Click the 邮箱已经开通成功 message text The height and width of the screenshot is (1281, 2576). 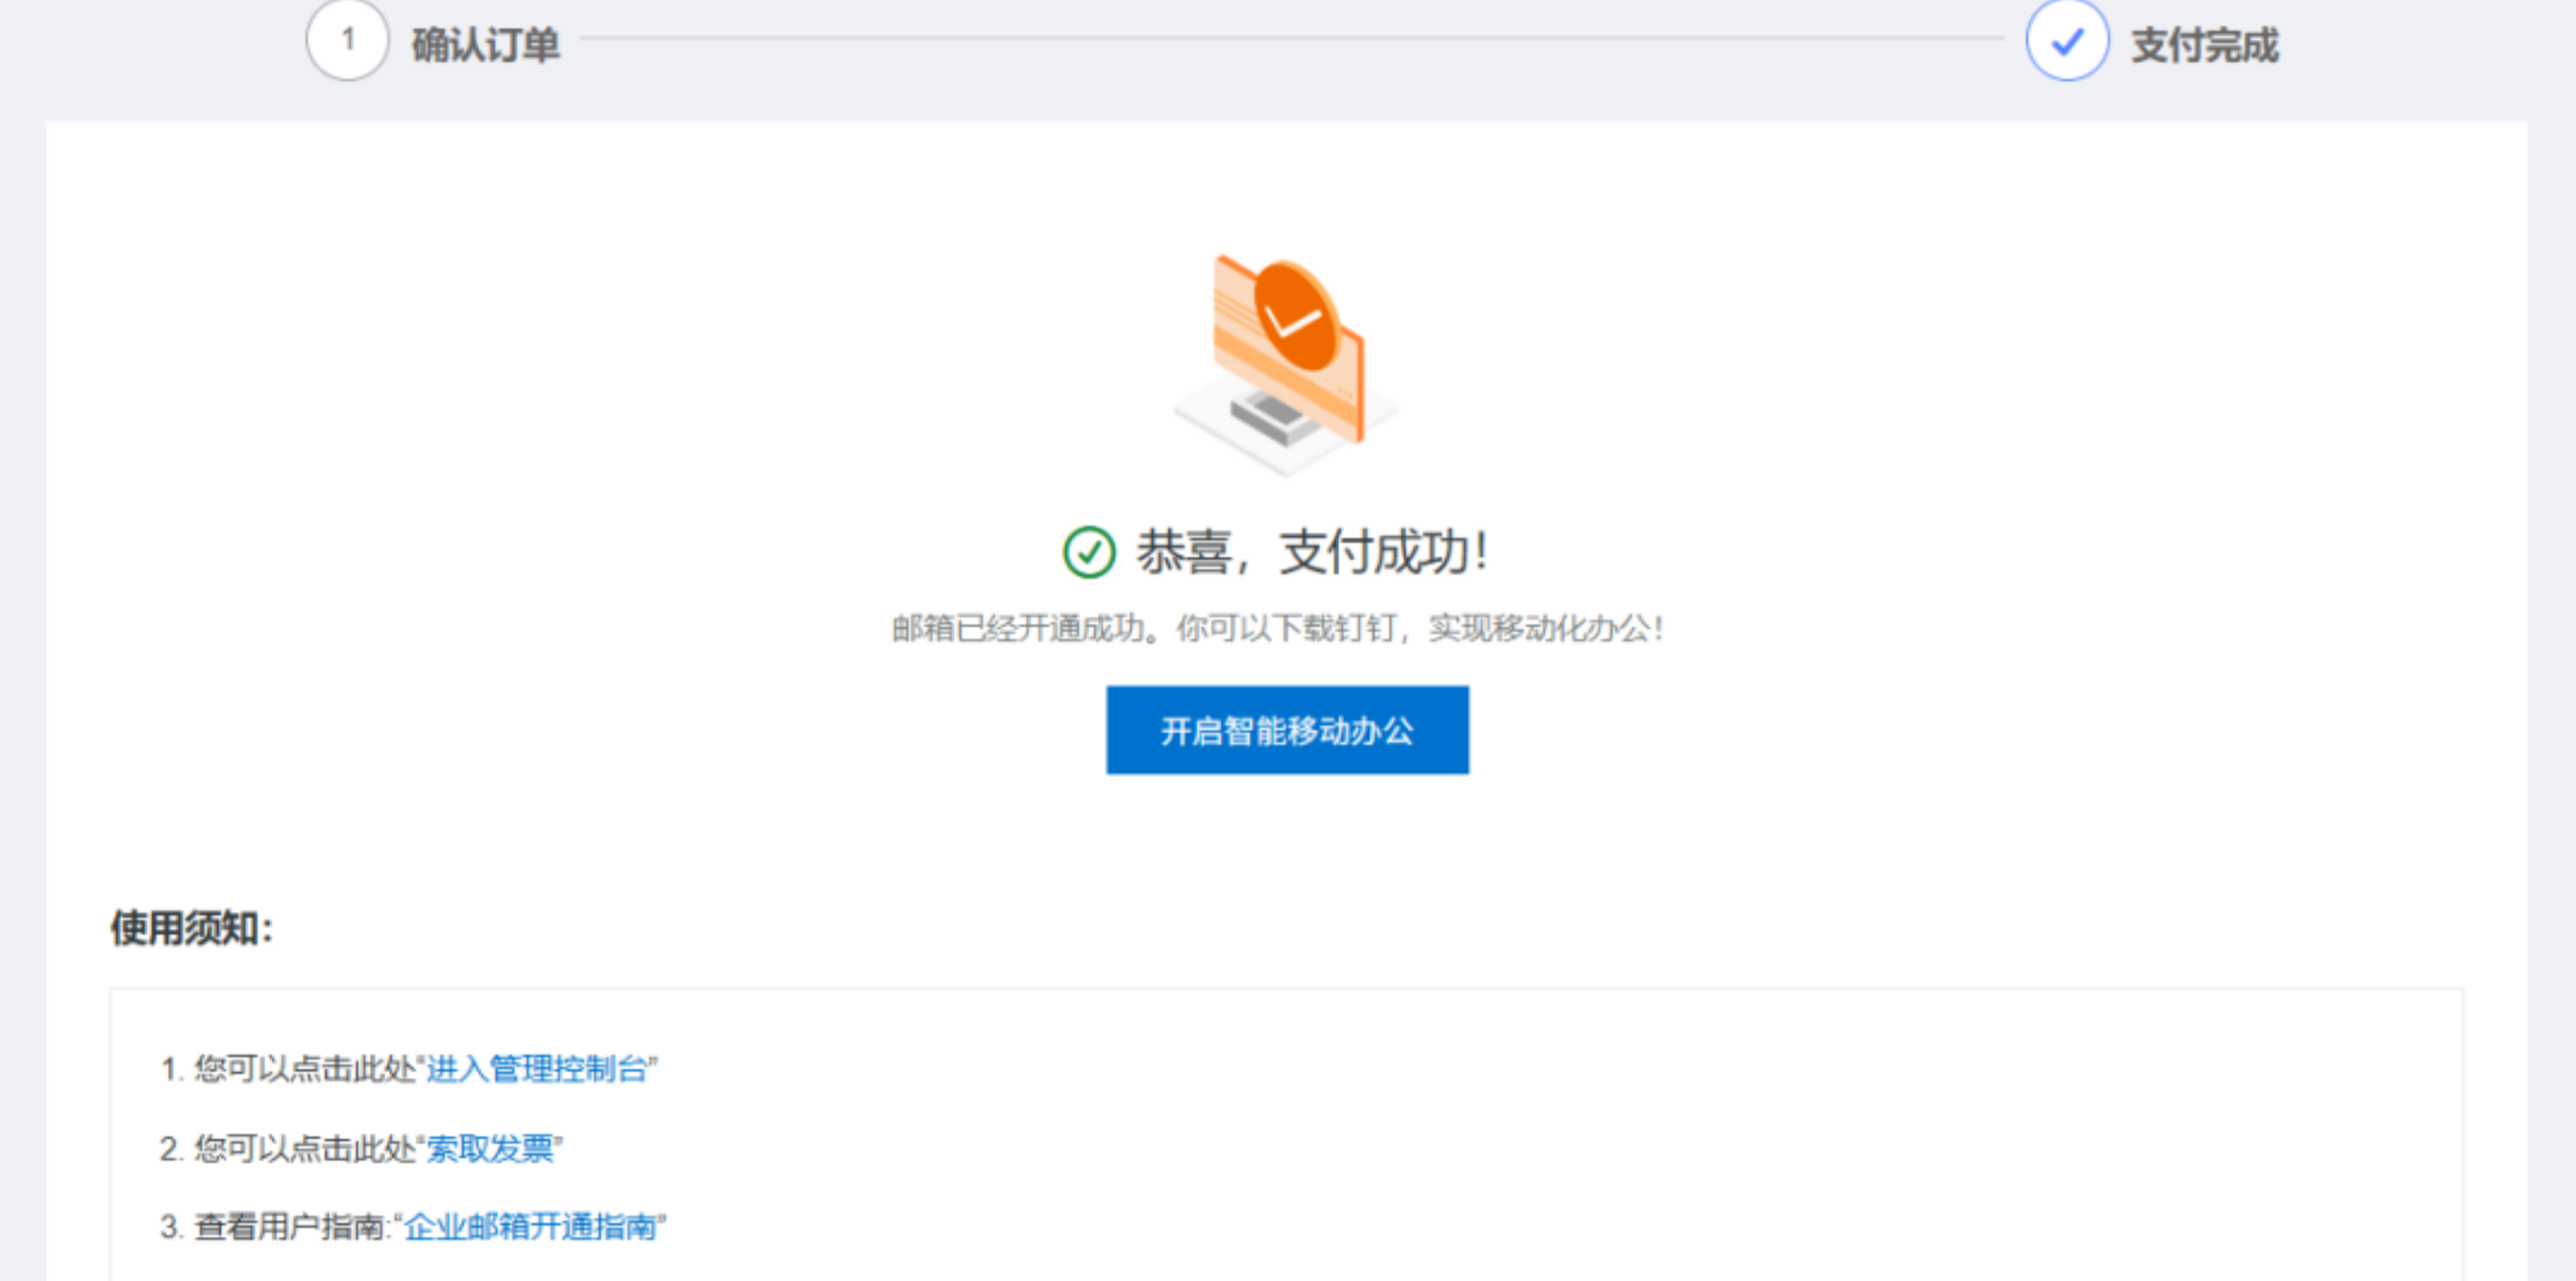click(x=1278, y=628)
